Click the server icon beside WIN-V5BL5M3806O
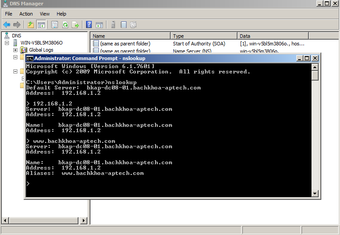This screenshot has height=235, width=340. (15, 43)
